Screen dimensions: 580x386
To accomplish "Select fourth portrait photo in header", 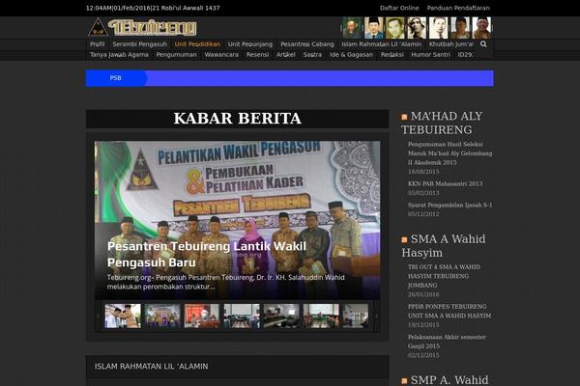I will (417, 28).
